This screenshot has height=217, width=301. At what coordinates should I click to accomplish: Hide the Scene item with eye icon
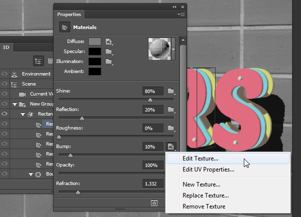[x=5, y=84]
